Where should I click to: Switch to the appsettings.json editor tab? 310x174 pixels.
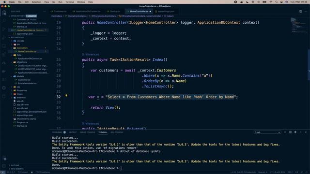click(x=165, y=12)
